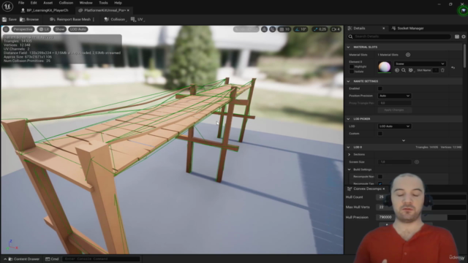Click the Details table view icon

tap(457, 37)
